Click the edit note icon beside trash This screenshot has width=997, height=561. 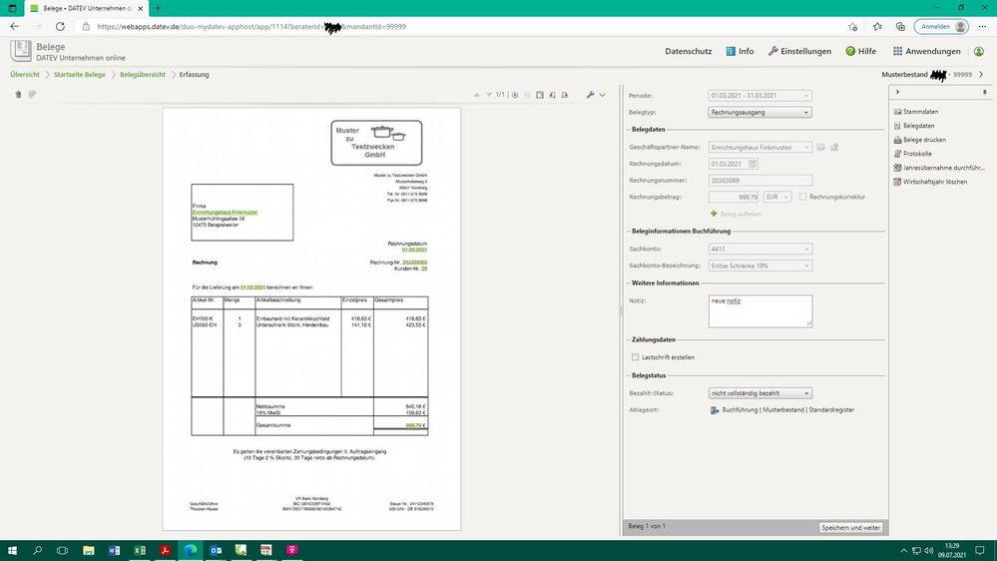pyautogui.click(x=32, y=94)
